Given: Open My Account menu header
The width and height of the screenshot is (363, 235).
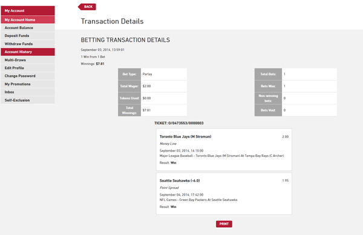Looking at the screenshot, I should [x=28, y=11].
